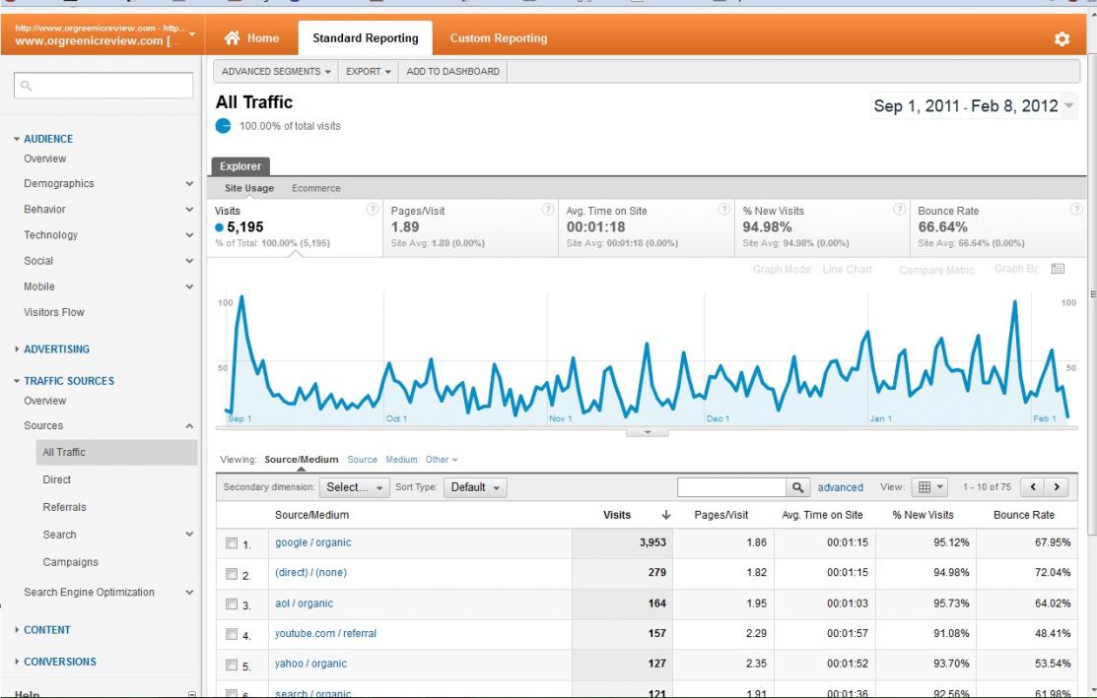Click the search magnifier button beside advanced
The image size is (1097, 698).
click(797, 487)
